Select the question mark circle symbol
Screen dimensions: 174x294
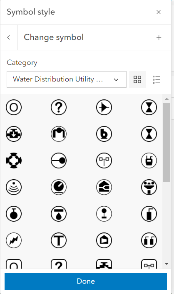59,107
